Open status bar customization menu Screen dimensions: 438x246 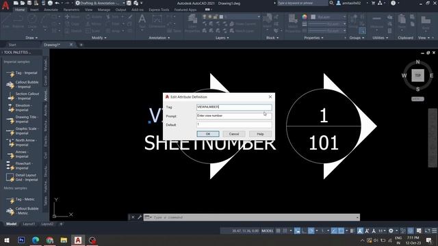tap(435, 231)
